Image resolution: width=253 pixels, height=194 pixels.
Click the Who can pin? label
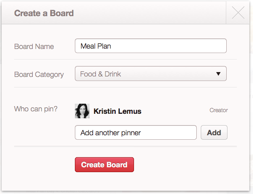point(36,109)
